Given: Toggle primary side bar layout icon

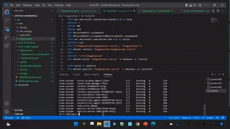Looking at the screenshot, I should pyautogui.click(x=187, y=5).
